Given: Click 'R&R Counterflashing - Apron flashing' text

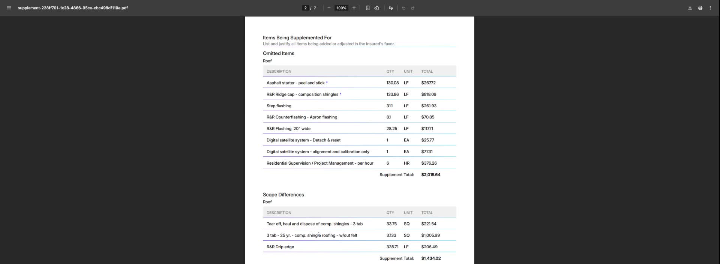Looking at the screenshot, I should (302, 117).
